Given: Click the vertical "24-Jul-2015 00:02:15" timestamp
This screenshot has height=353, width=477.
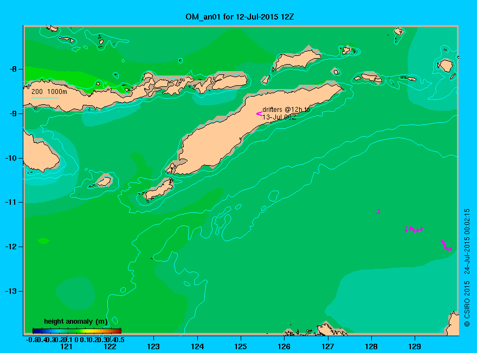Looking at the screenshot, I should tap(467, 242).
